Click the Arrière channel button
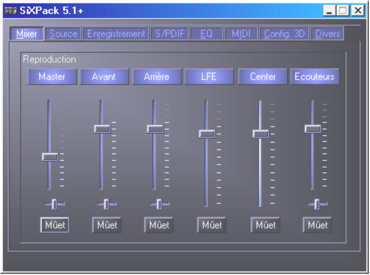Image resolution: width=370 pixels, height=275 pixels. click(x=157, y=77)
